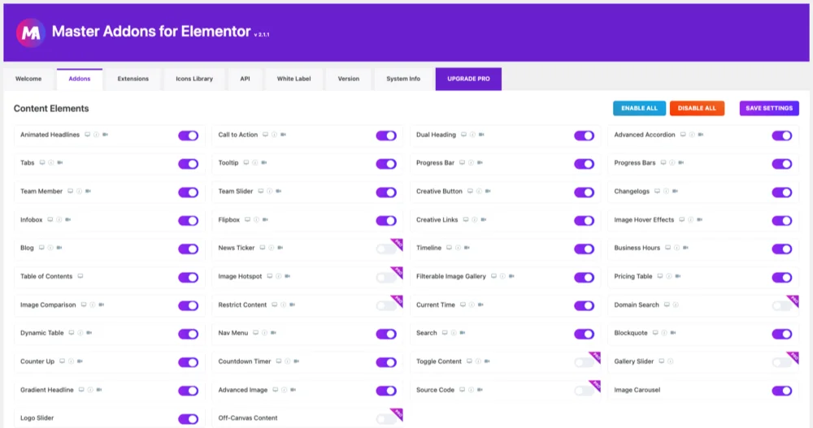
Task: Open the Version tab
Action: coord(349,79)
